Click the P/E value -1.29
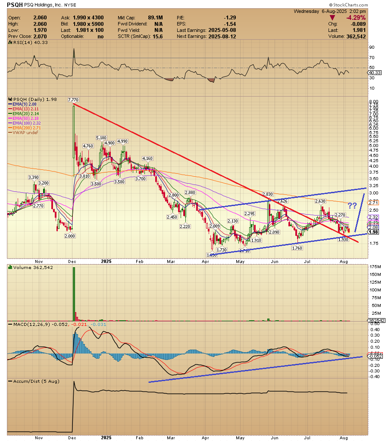388x441 pixels. click(230, 18)
